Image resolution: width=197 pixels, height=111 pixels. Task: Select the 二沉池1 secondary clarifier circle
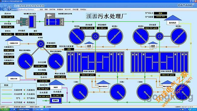80,92
